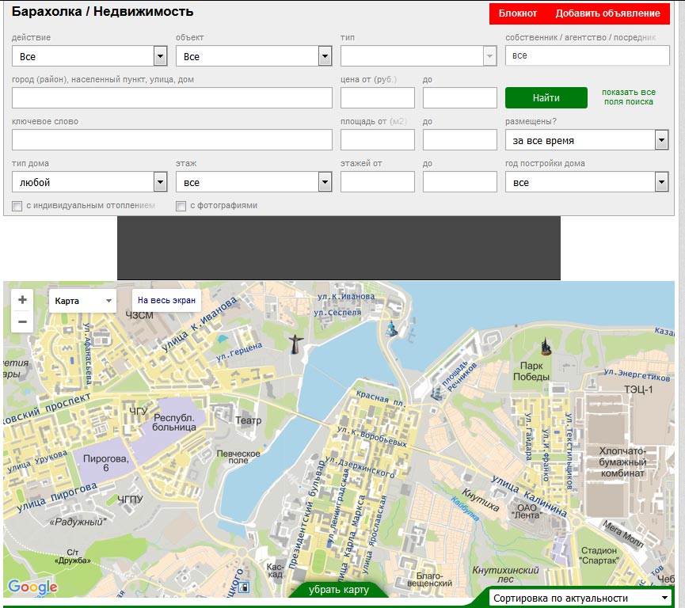Click 'Мега Молл' label on map
This screenshot has width=685, height=608.
point(623,534)
